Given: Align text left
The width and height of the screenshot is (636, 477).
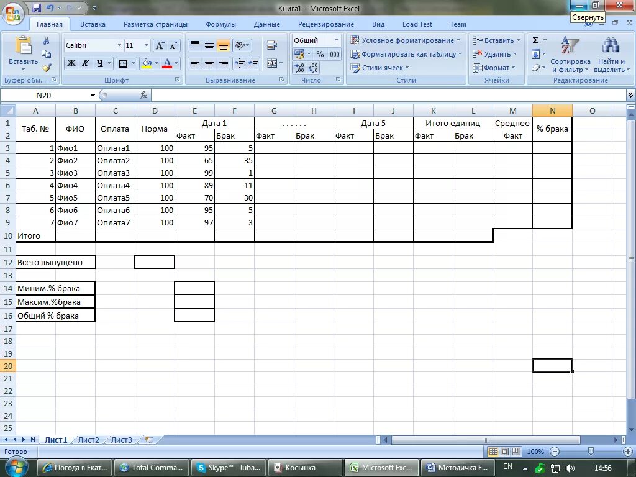Looking at the screenshot, I should pos(195,63).
